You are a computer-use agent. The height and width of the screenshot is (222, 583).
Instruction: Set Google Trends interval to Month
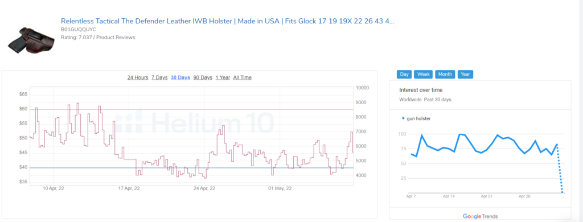point(445,75)
